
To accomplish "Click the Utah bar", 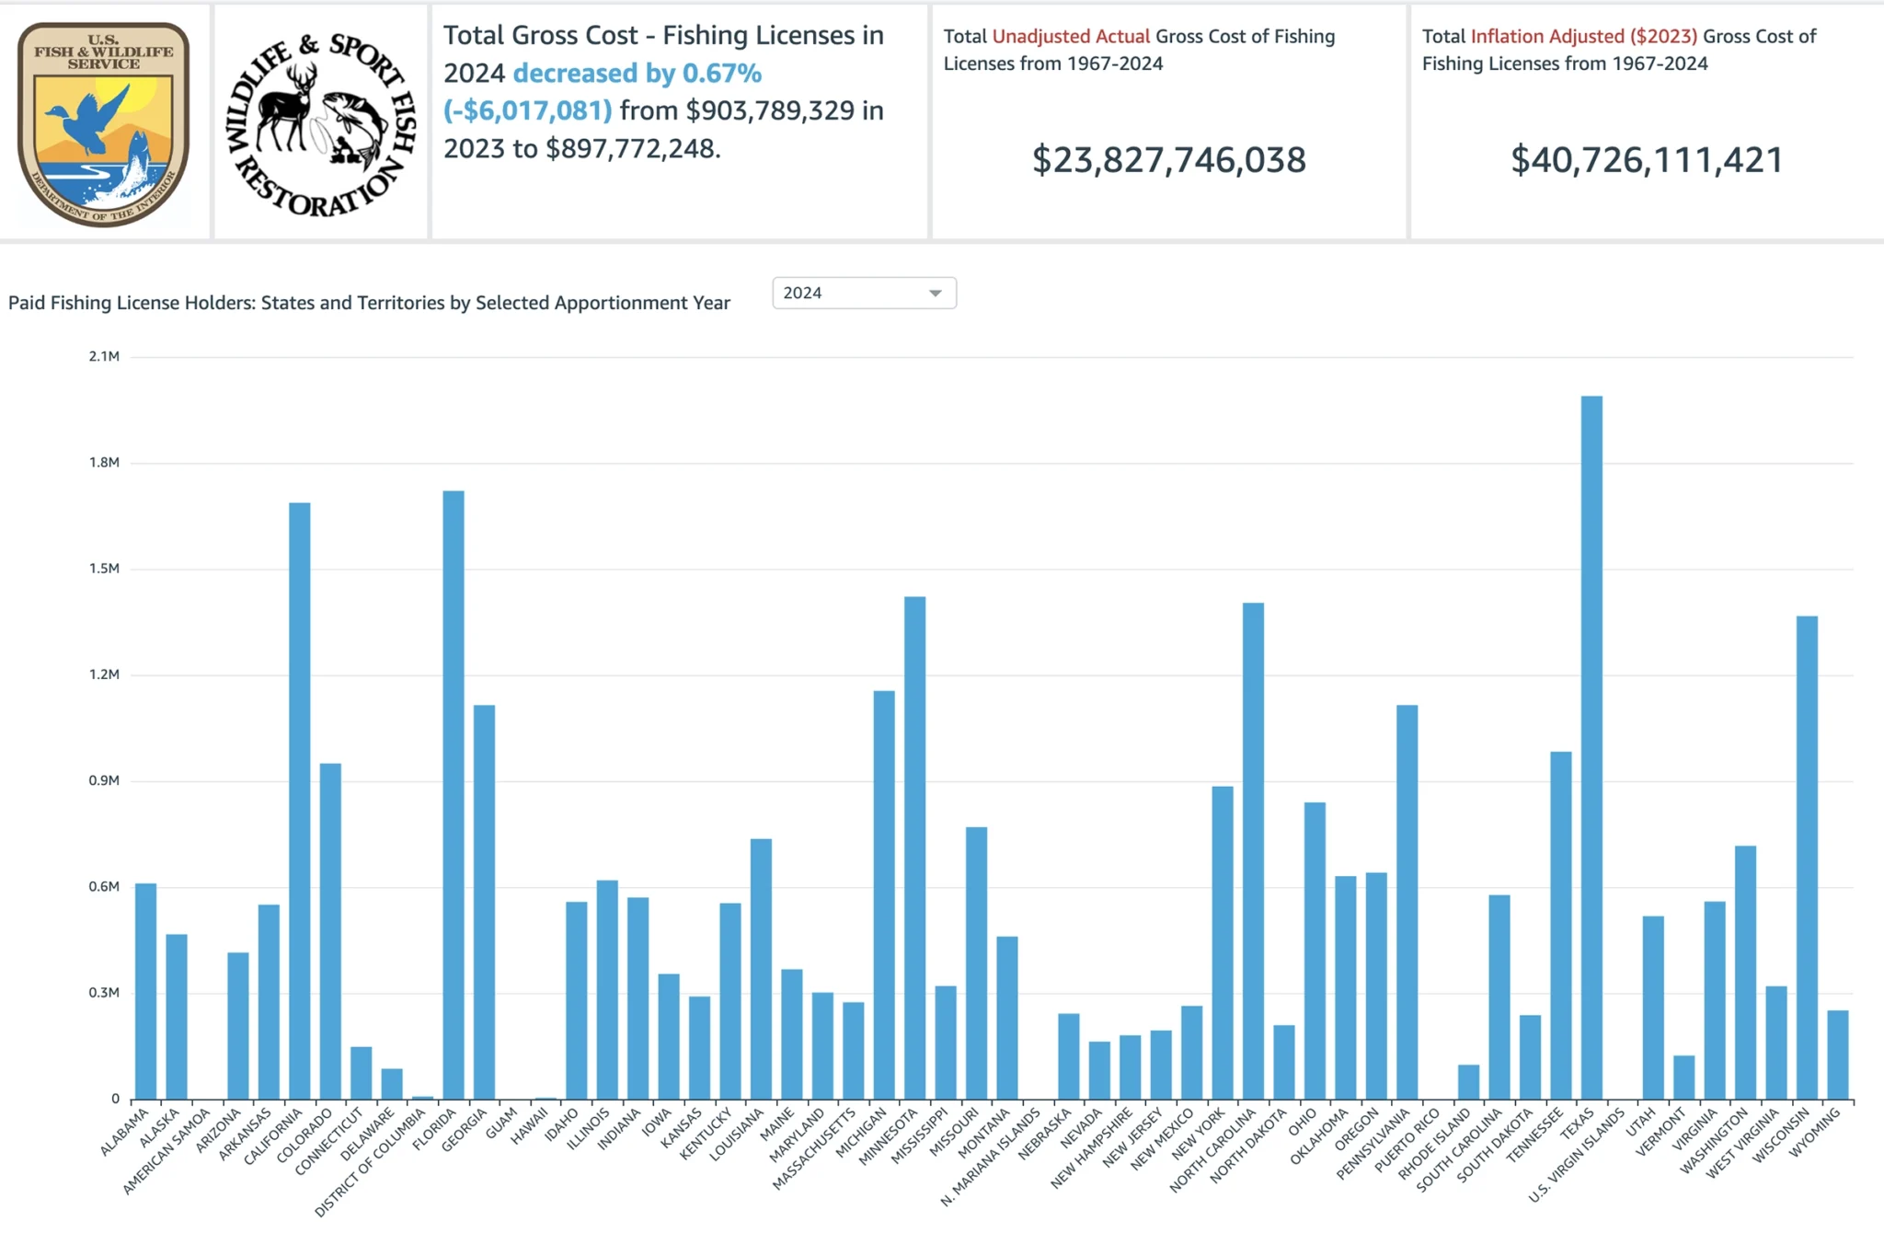I will click(1653, 1008).
